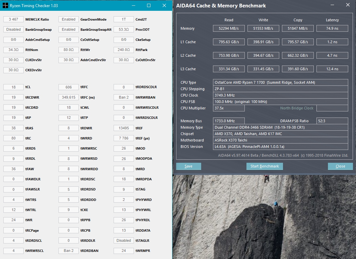Click L3 Cache Copy 391.60 GB/s field
The height and width of the screenshot is (259, 356).
tap(298, 69)
